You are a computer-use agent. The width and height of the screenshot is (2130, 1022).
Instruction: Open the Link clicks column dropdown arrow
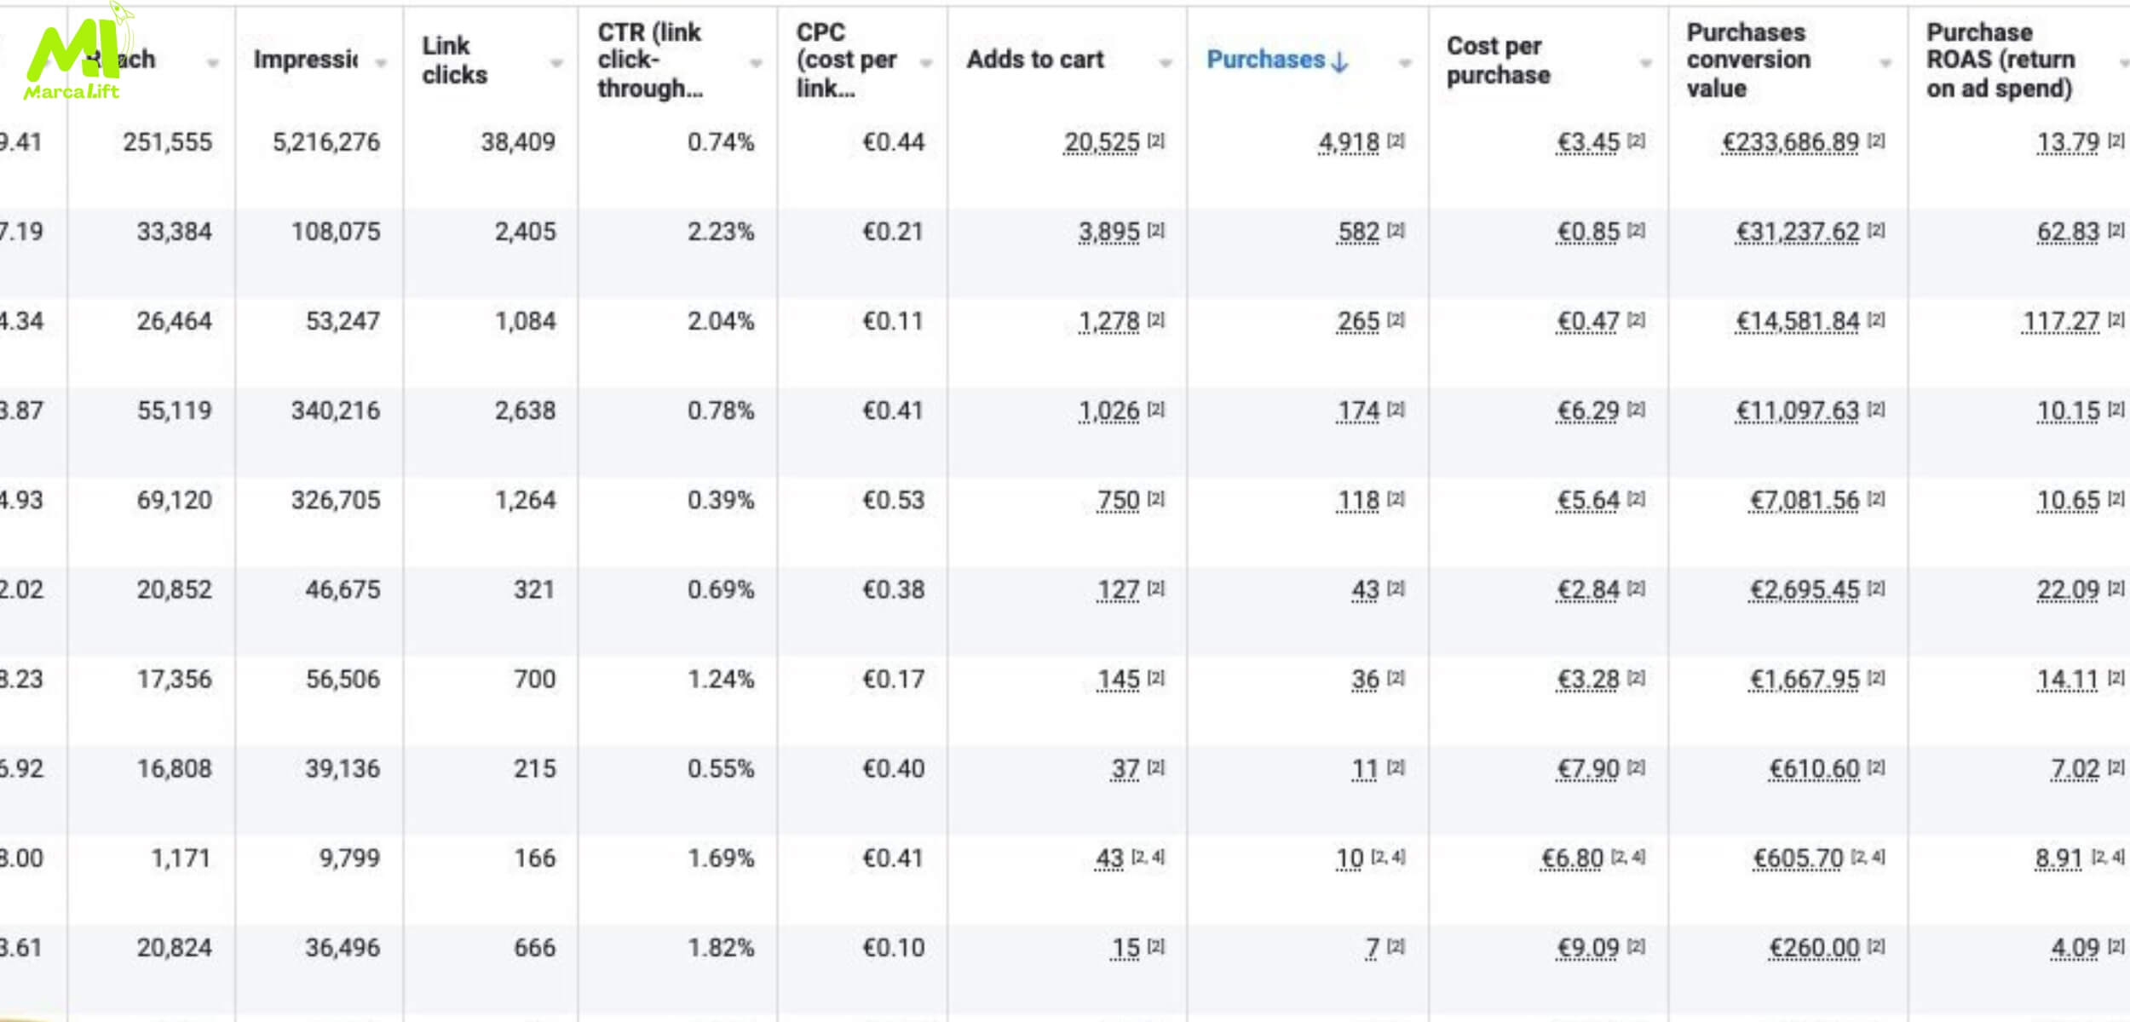pos(556,63)
